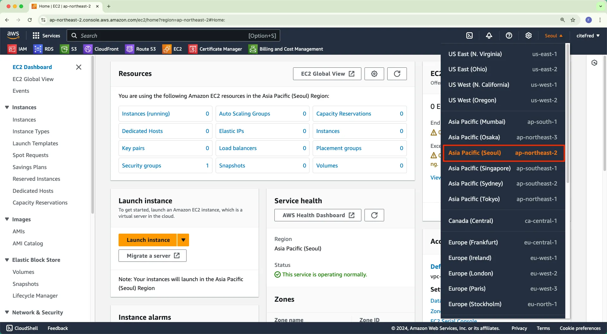This screenshot has height=334, width=607.
Task: Select US East (N. Virginia) region
Action: [x=503, y=54]
